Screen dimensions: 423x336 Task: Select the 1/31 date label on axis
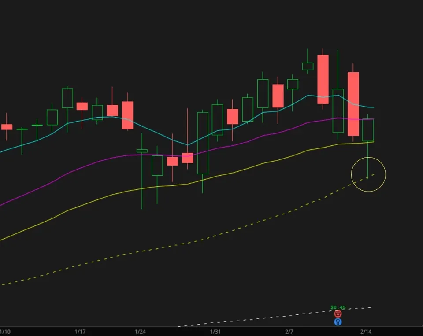tap(215, 332)
